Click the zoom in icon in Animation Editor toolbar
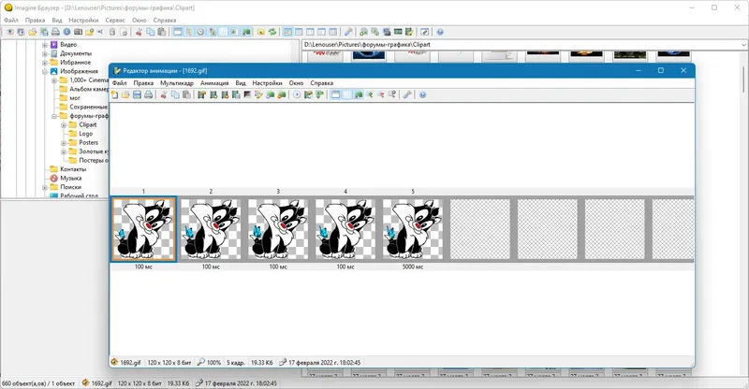 click(x=370, y=95)
